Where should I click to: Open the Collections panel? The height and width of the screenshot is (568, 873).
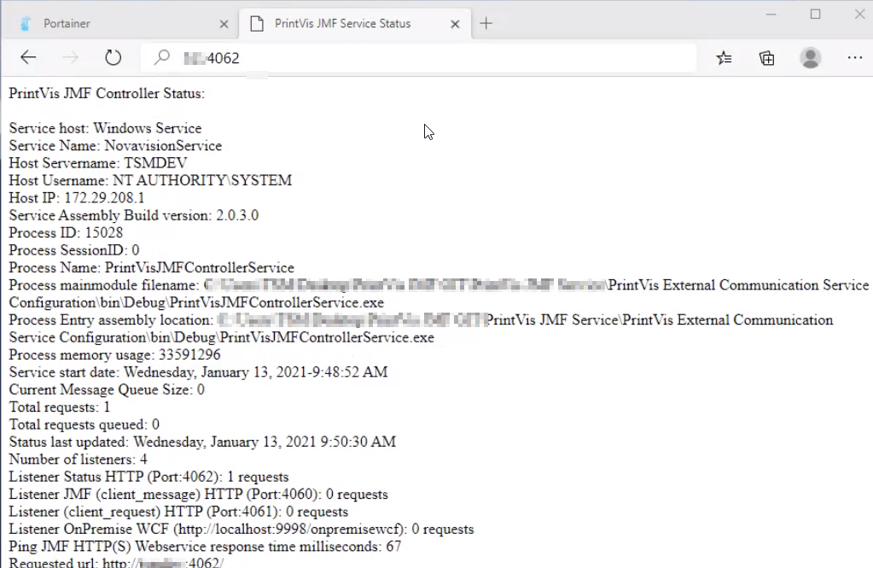[x=766, y=57]
